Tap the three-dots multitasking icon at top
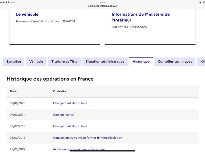This screenshot has width=205, height=153. [102, 3]
